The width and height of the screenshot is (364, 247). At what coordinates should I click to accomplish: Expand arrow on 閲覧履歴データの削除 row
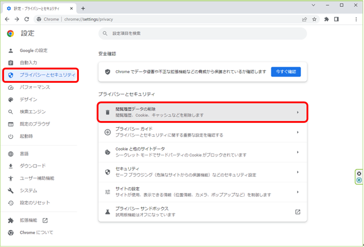297,112
